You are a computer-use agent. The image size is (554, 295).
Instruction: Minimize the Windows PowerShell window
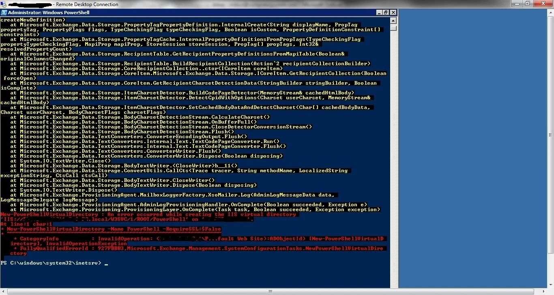[379, 13]
